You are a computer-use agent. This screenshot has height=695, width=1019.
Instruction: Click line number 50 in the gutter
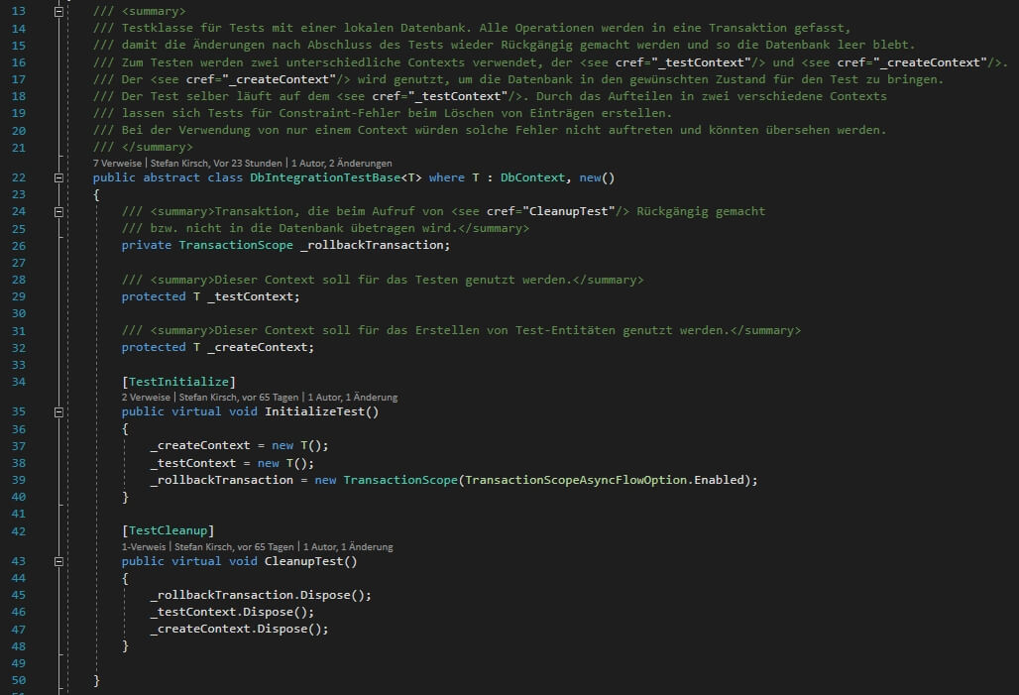[x=19, y=680]
